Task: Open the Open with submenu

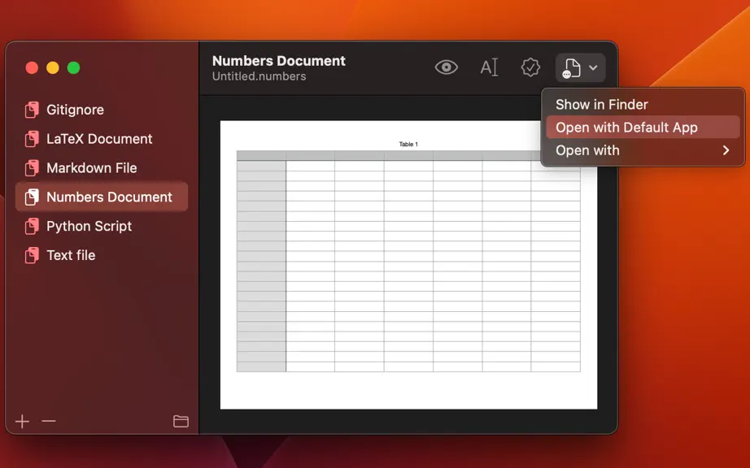Action: coord(643,150)
